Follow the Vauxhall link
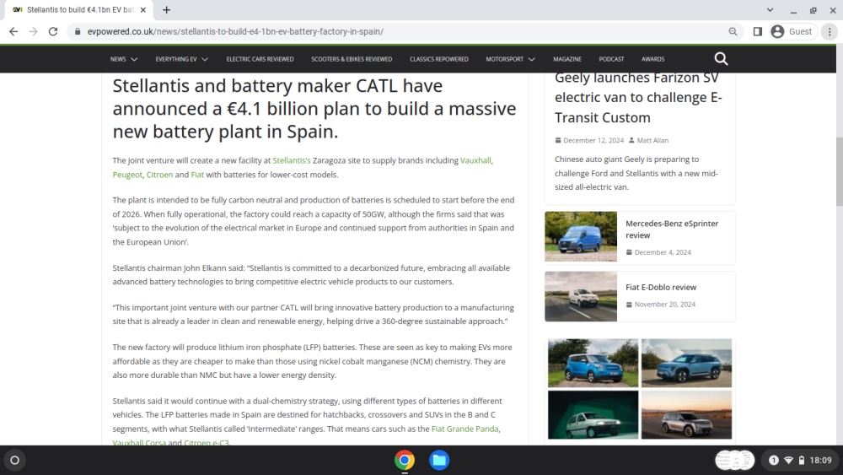The height and width of the screenshot is (475, 843). (x=475, y=160)
